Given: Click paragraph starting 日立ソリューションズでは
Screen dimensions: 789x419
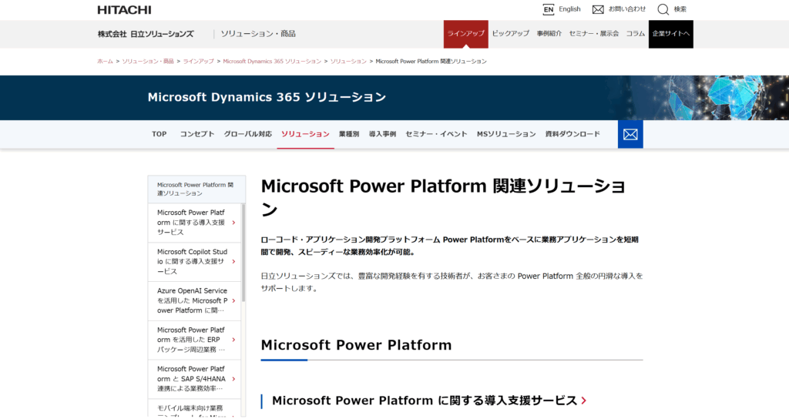Looking at the screenshot, I should click(452, 282).
